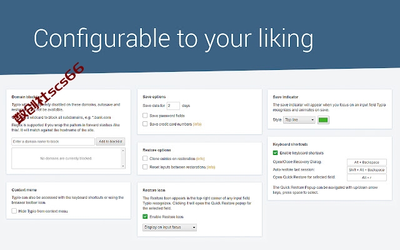
Task: Click the Add to blacklist button
Action: (111, 141)
